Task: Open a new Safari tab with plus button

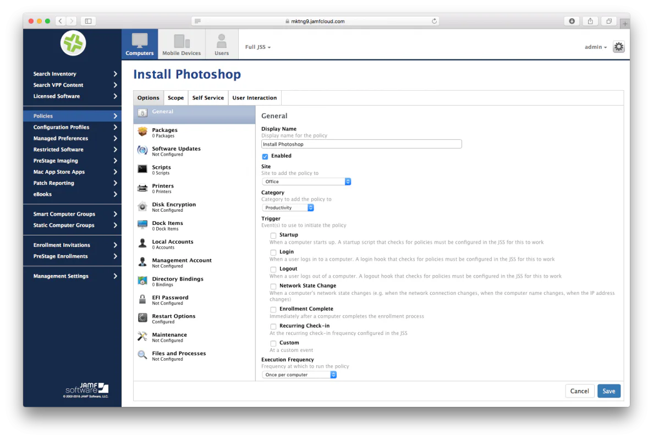Action: 624,24
